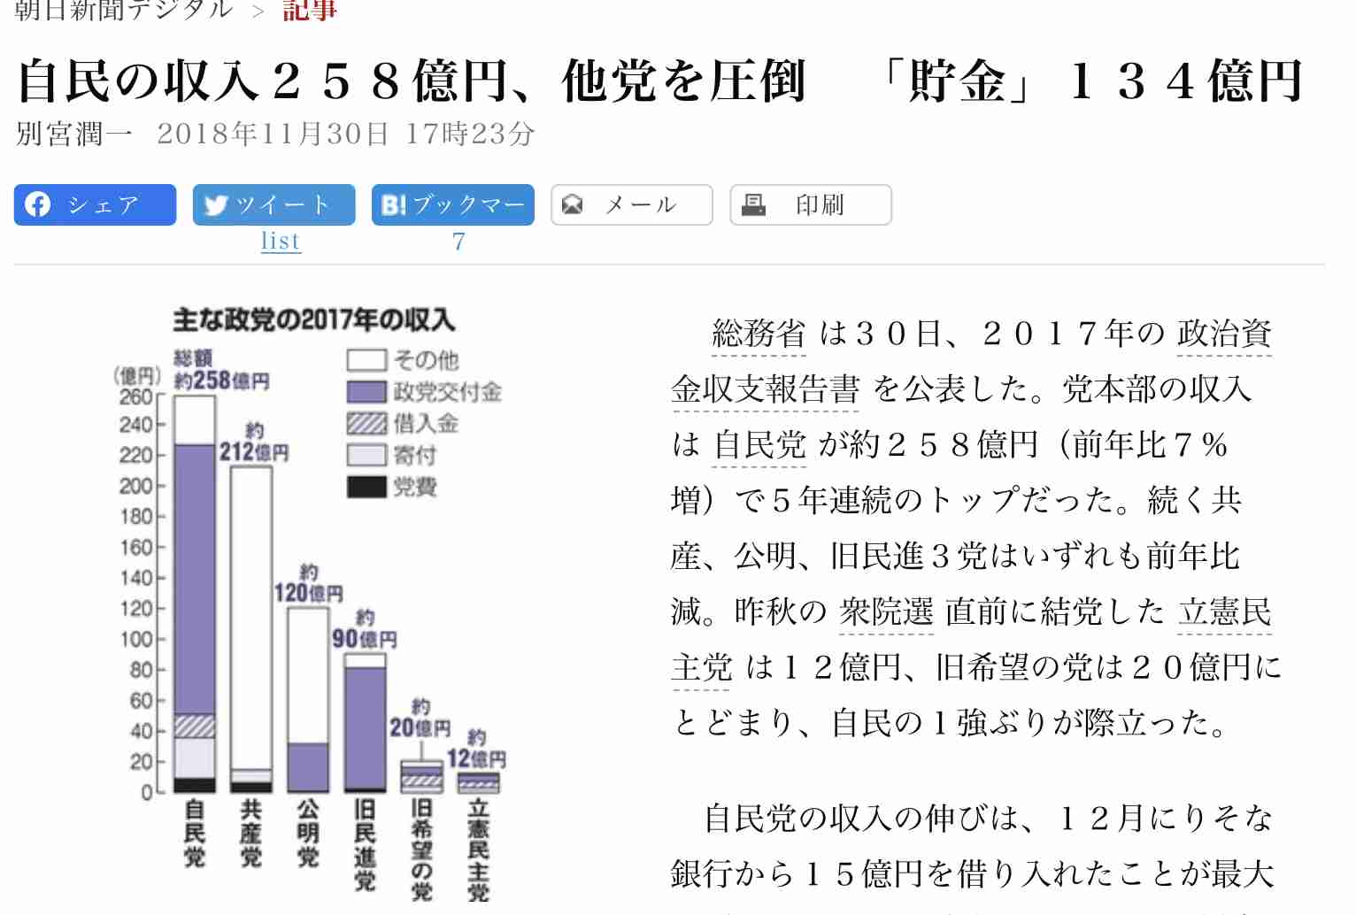Click the 約12億円 label in chart
This screenshot has height=915, width=1356.
click(476, 750)
